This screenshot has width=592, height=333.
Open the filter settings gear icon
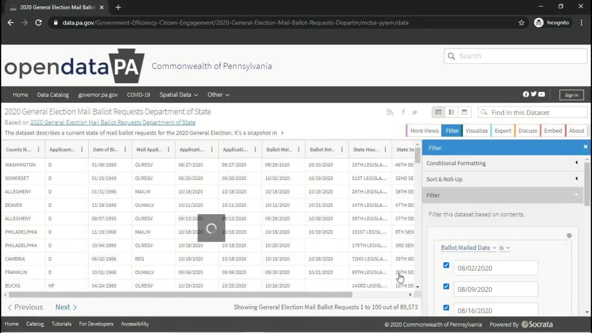(x=569, y=235)
